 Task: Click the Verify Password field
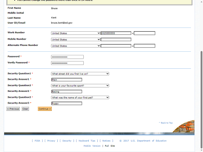coord(67,63)
